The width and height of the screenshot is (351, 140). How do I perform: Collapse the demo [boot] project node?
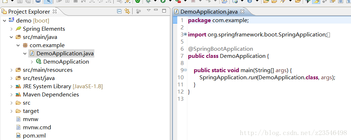point(4,21)
